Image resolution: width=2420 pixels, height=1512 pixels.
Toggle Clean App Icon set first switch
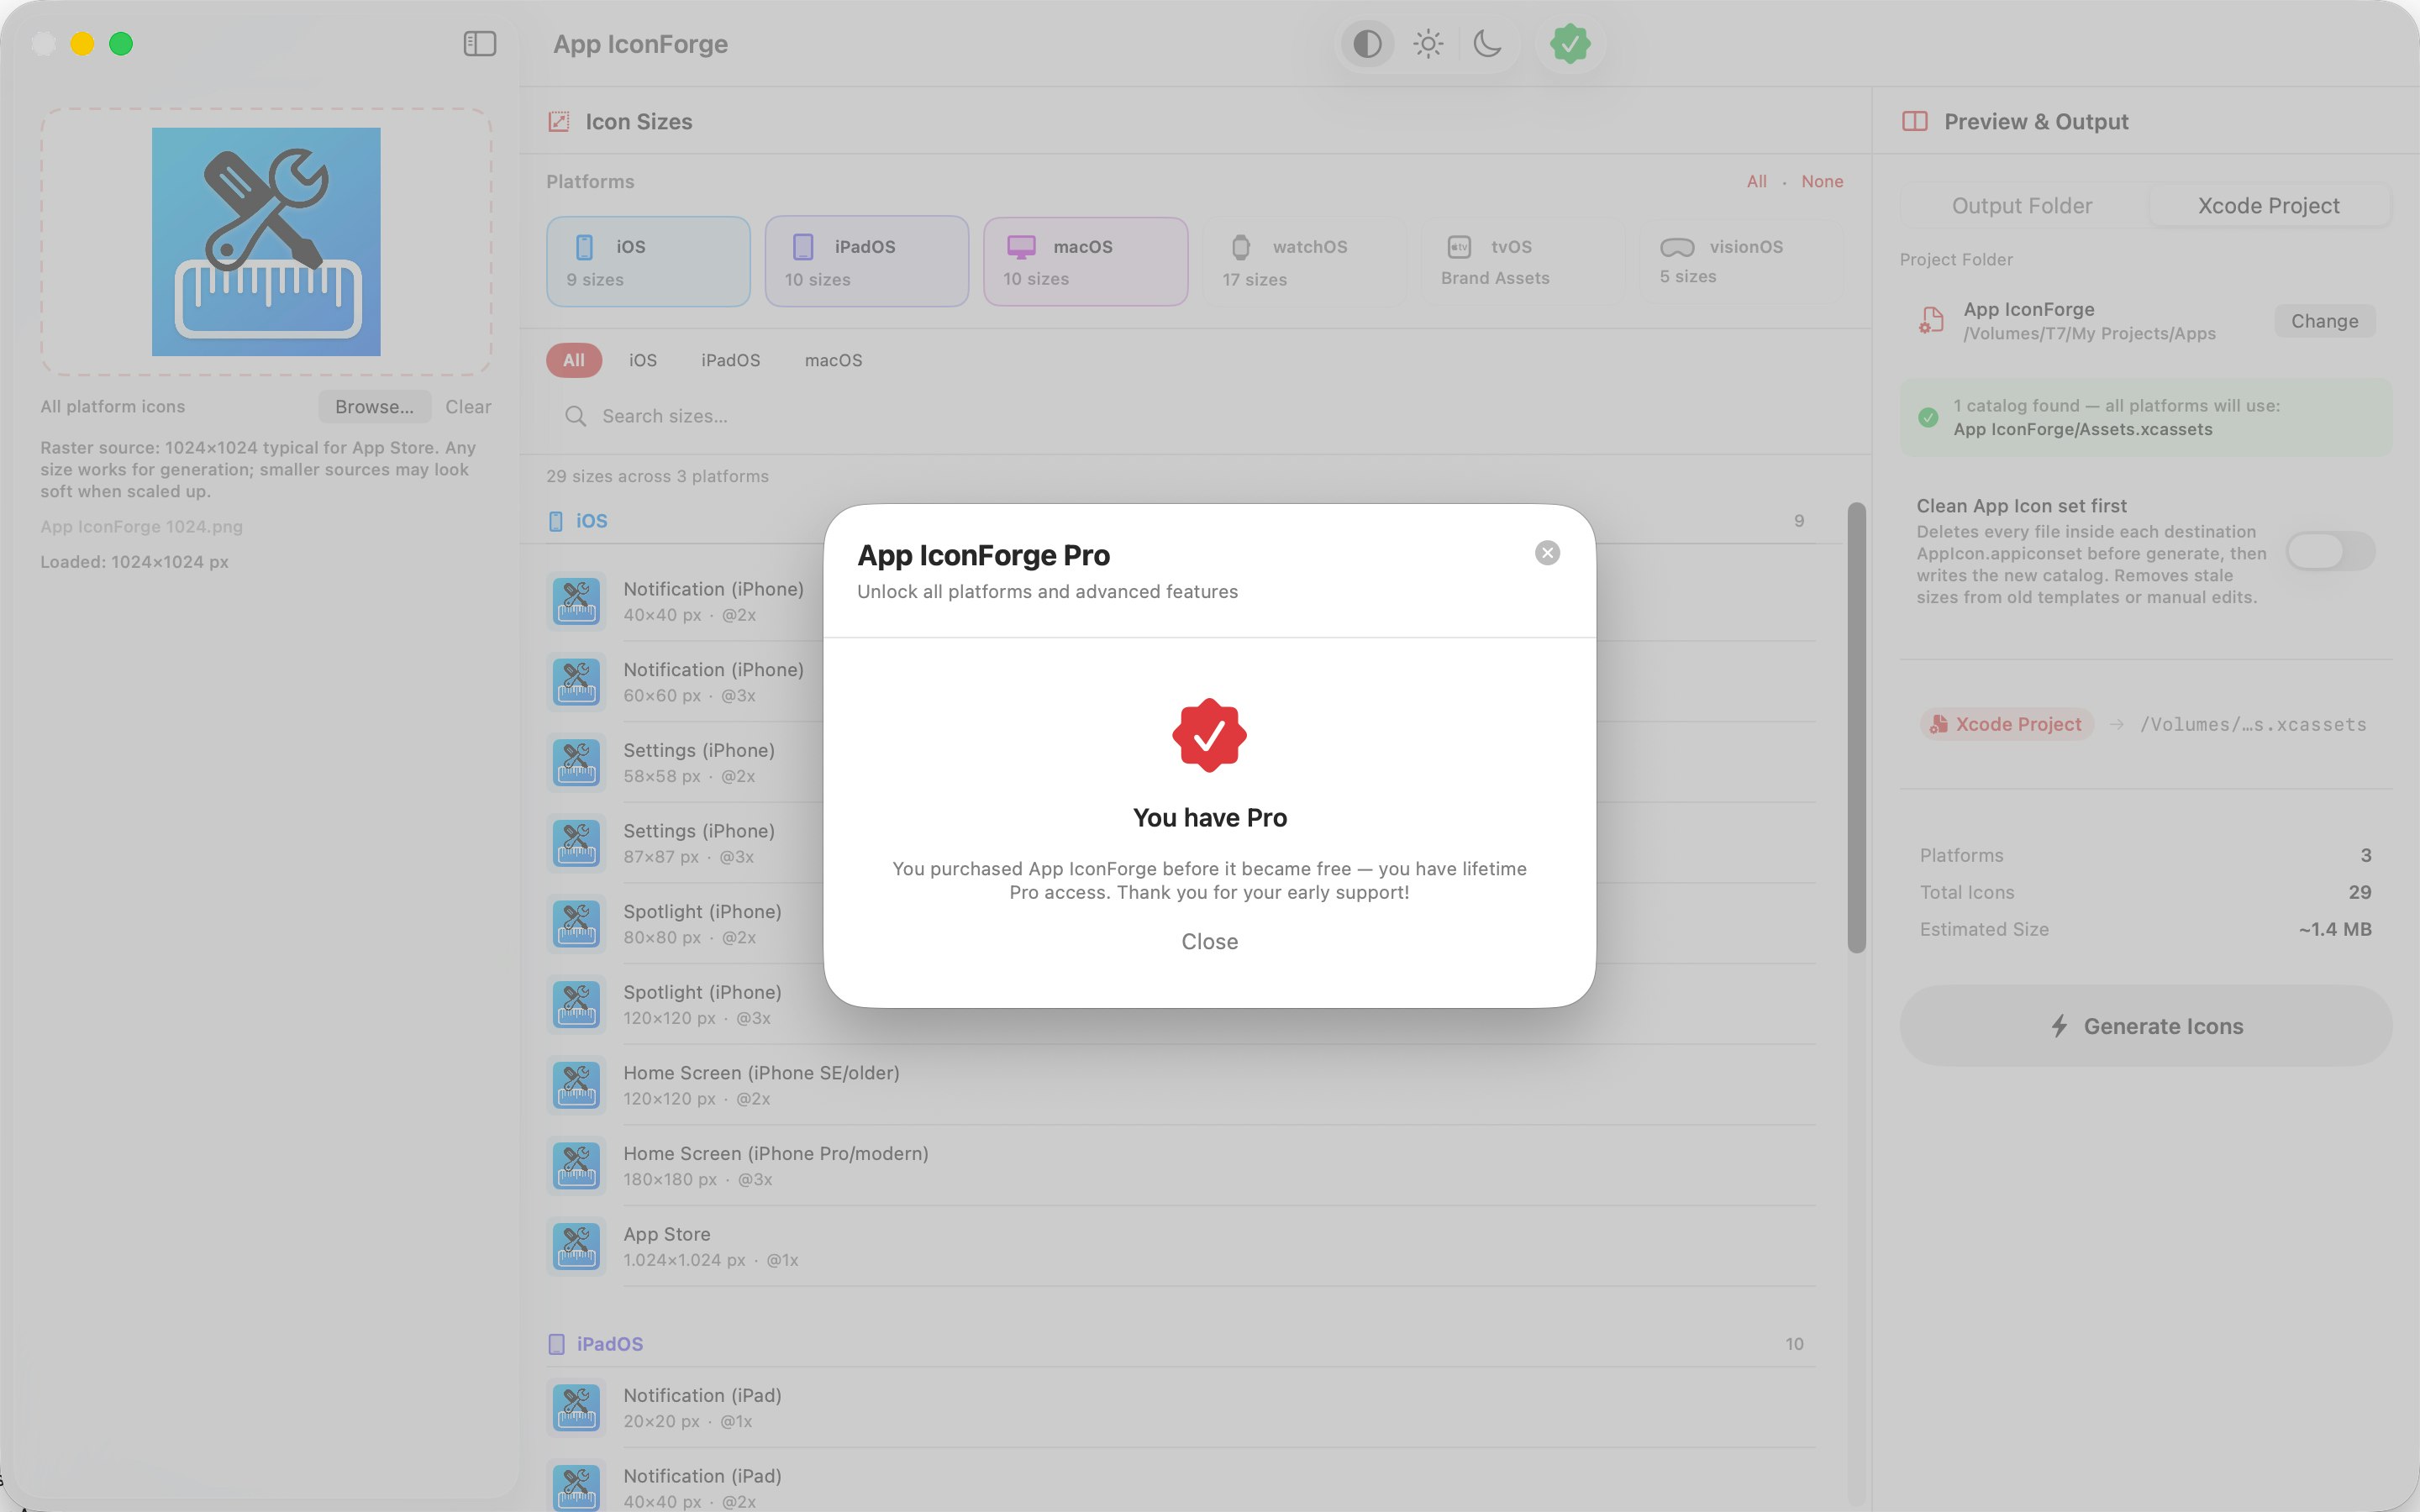2330,551
